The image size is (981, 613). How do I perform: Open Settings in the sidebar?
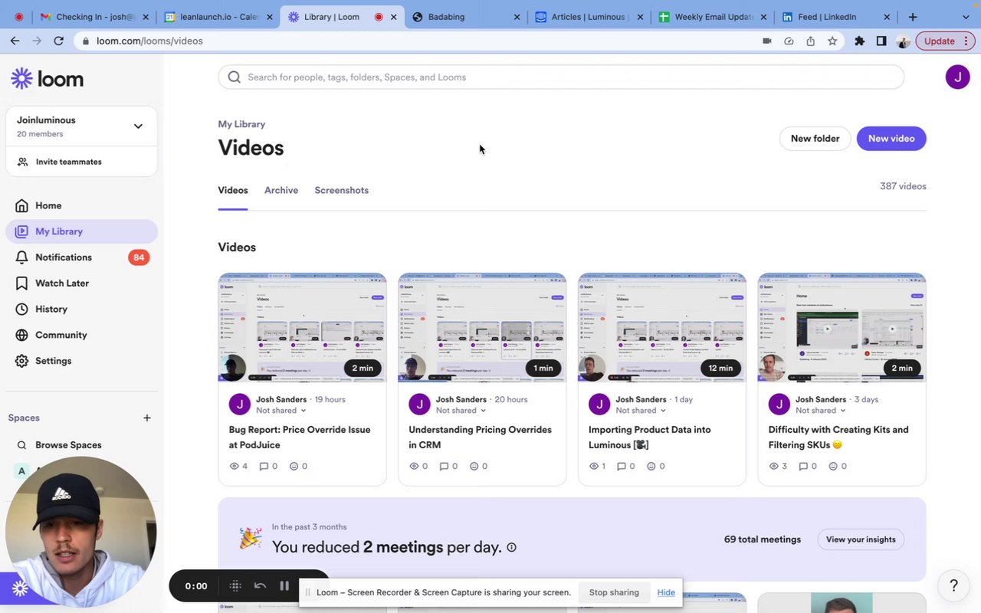click(x=53, y=361)
